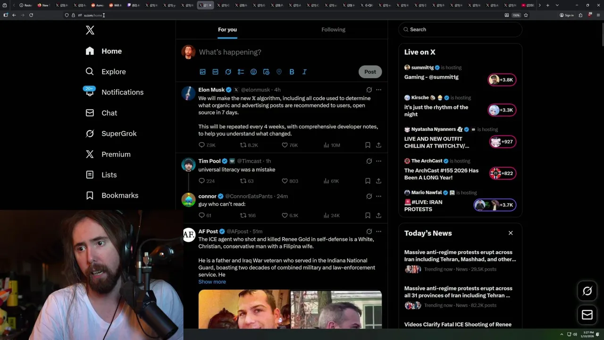
Task: Open SuperGrok in the sidebar
Action: click(x=111, y=134)
